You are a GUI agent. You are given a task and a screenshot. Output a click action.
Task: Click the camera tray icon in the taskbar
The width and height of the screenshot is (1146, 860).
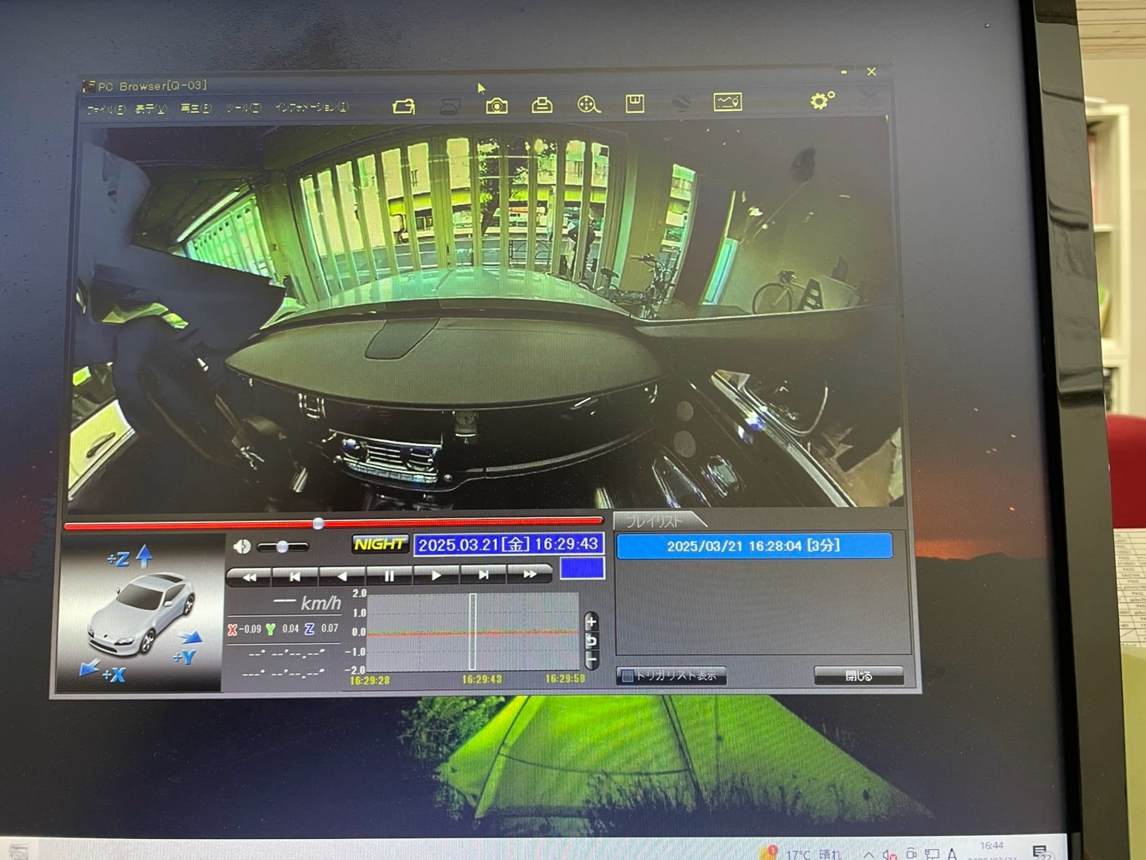pyautogui.click(x=911, y=855)
